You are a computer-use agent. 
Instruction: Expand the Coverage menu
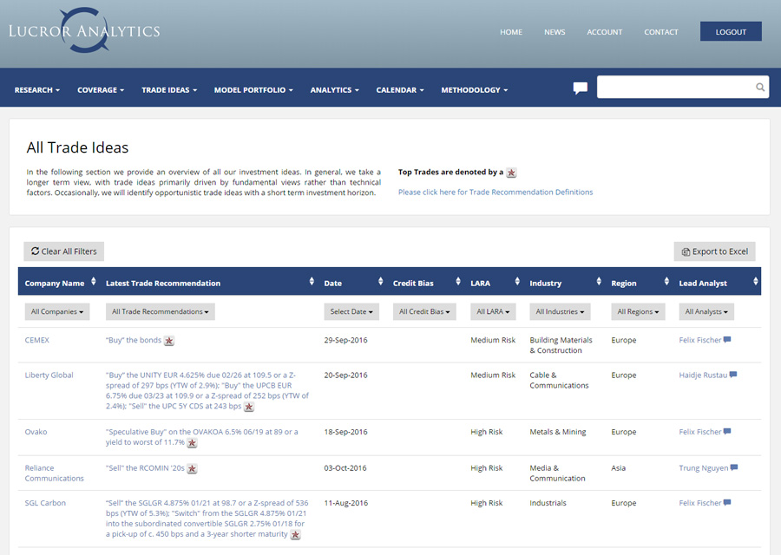pos(101,90)
